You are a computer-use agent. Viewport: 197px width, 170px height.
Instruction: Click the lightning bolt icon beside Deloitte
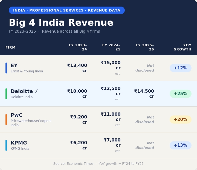[x=36, y=91]
